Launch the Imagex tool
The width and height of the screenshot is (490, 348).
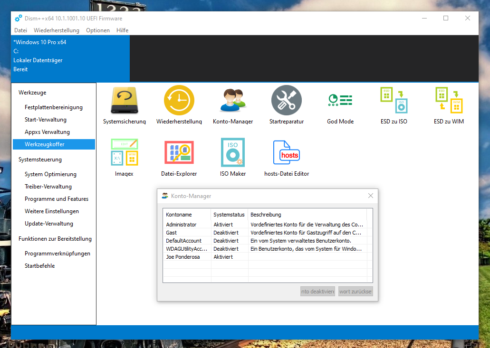[x=125, y=158]
